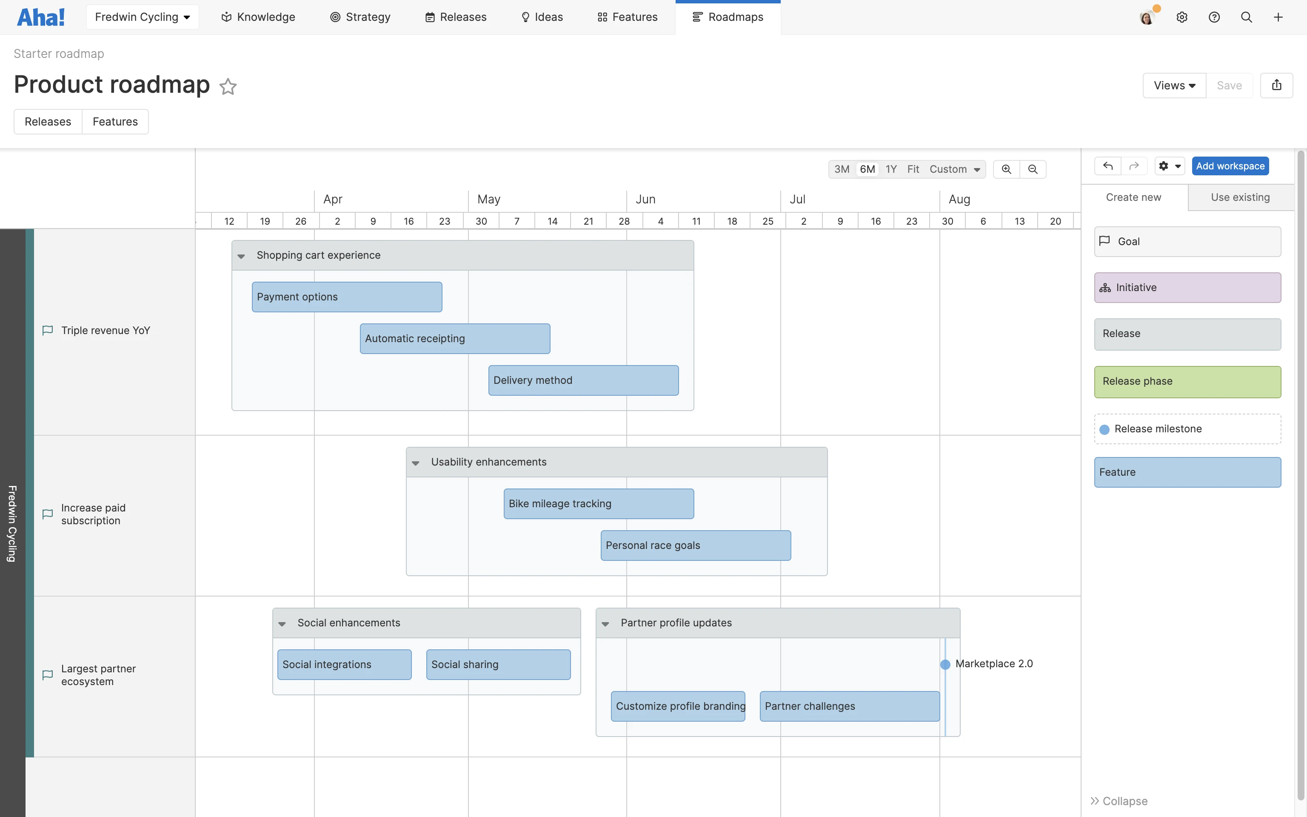This screenshot has height=817, width=1307.
Task: Switch timeline range to 3M
Action: [x=842, y=169]
